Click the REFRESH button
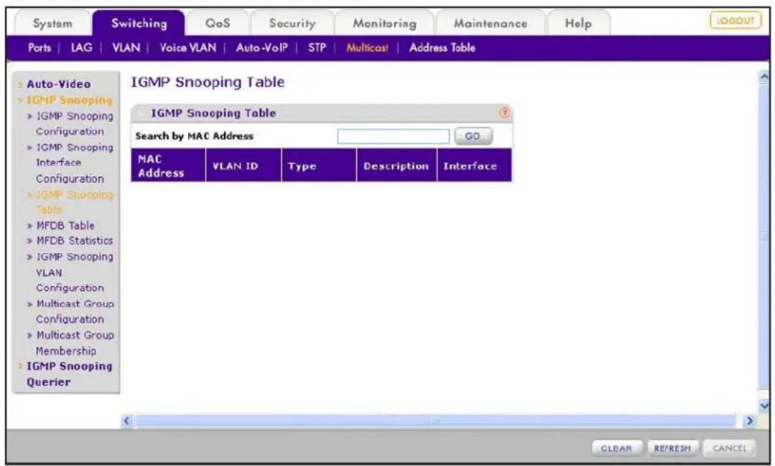This screenshot has width=775, height=466. click(x=673, y=448)
